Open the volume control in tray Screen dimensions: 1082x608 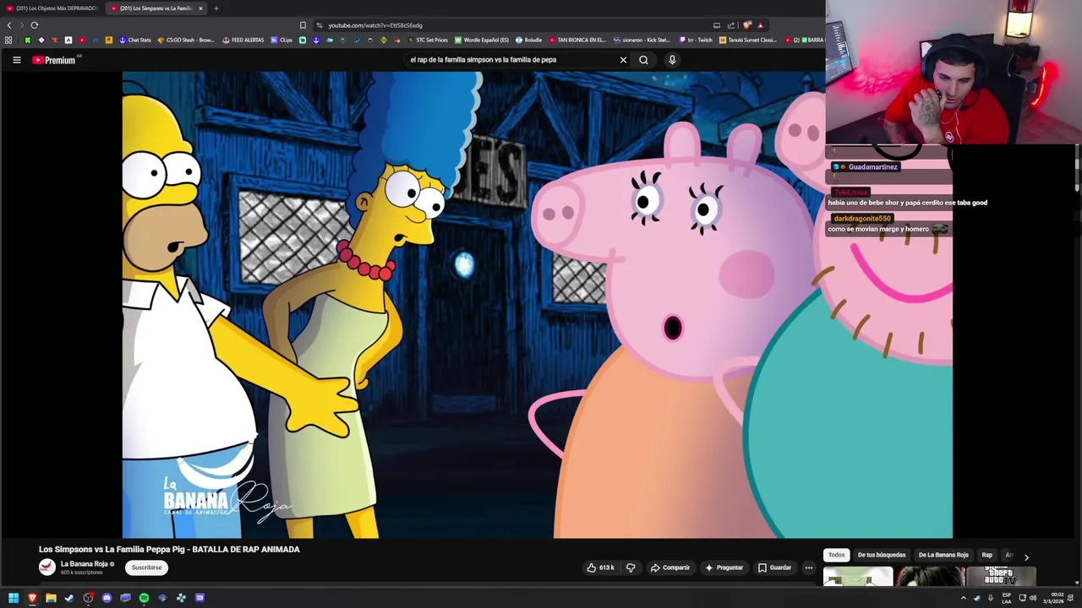click(1032, 598)
